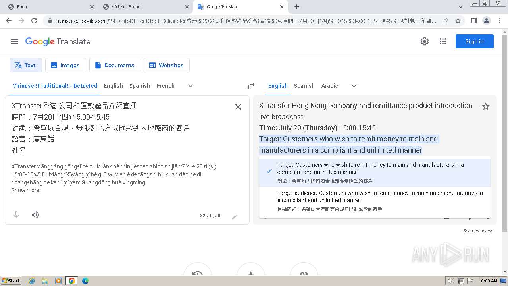Open the Chrome profile menu

[x=486, y=21]
